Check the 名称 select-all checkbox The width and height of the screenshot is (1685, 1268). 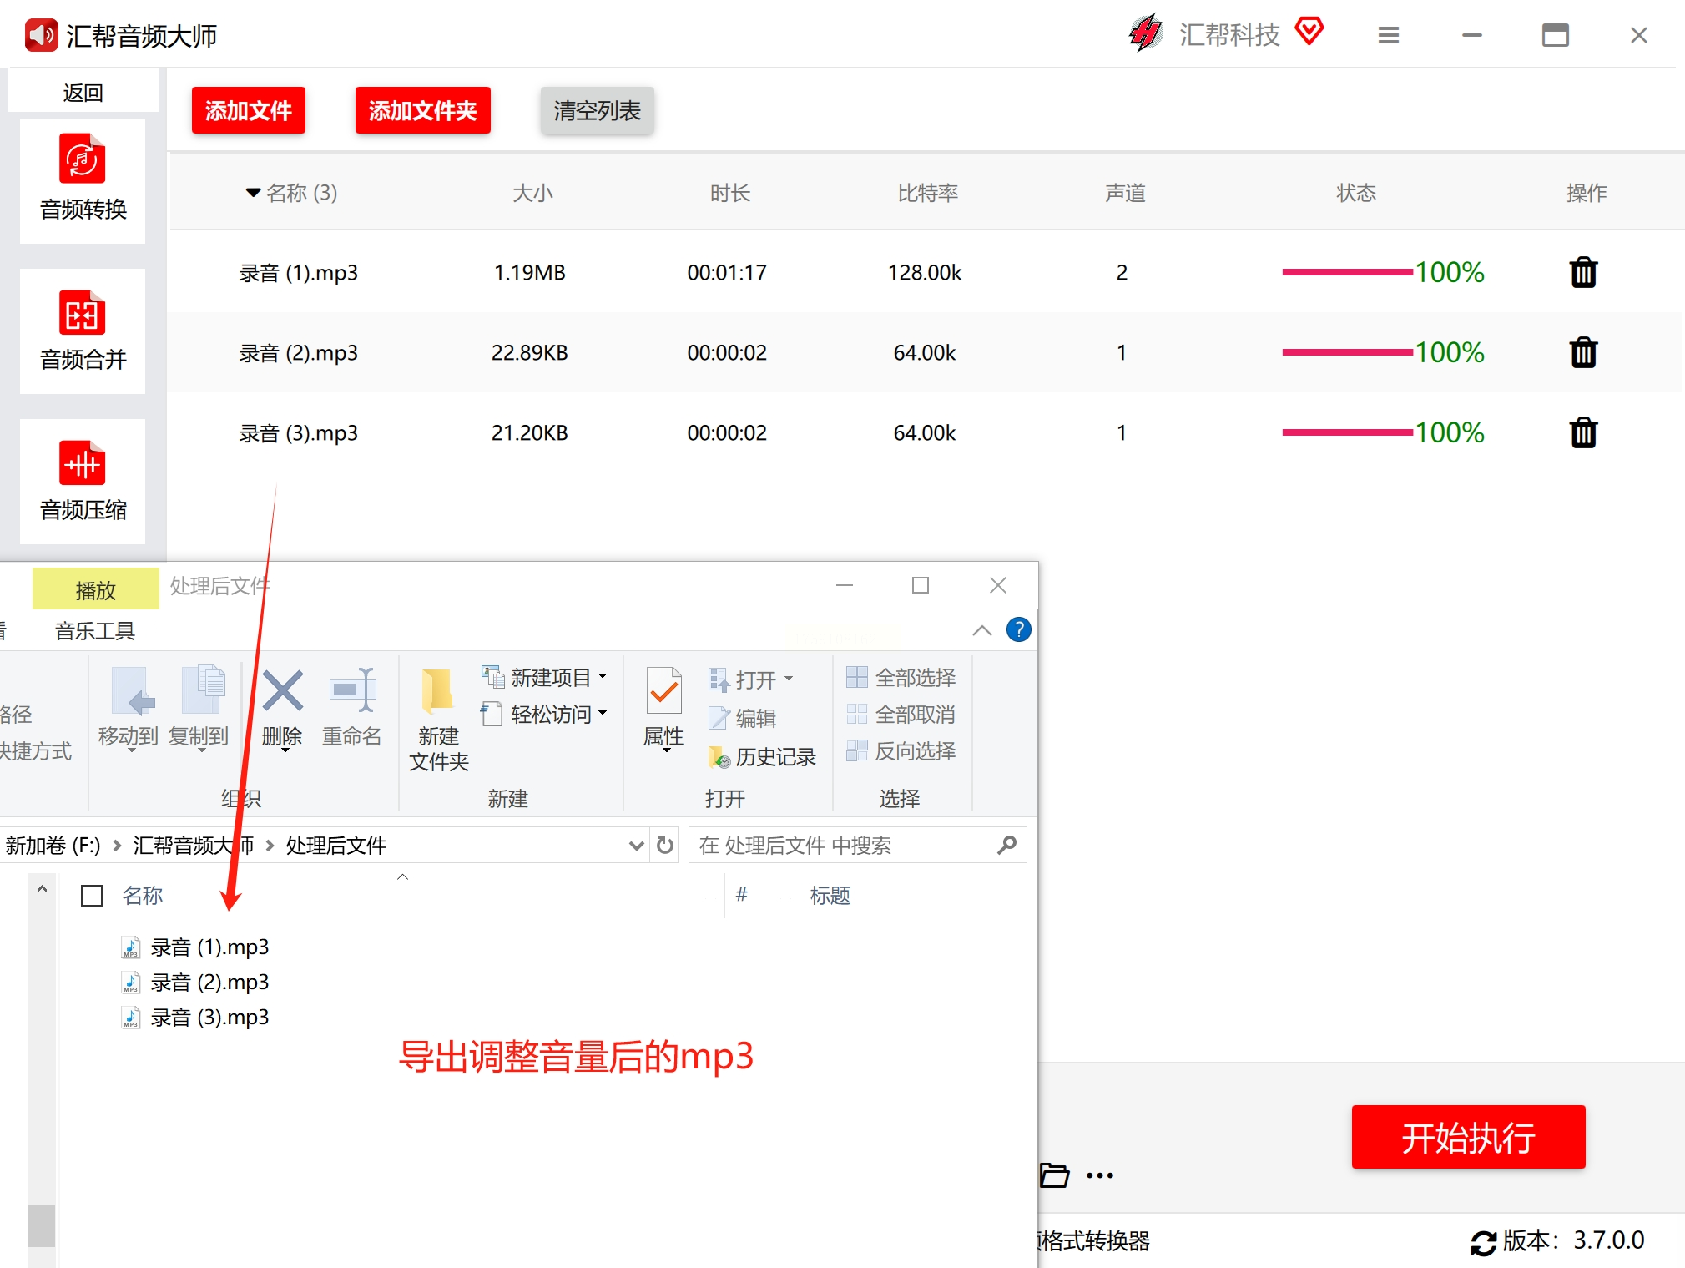(x=92, y=896)
